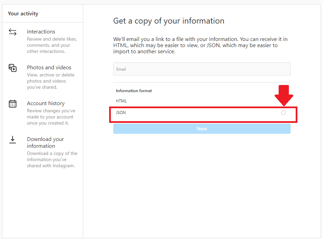The width and height of the screenshot is (324, 242).
Task: Click 'Download a copy of the information' text
Action: click(x=52, y=160)
